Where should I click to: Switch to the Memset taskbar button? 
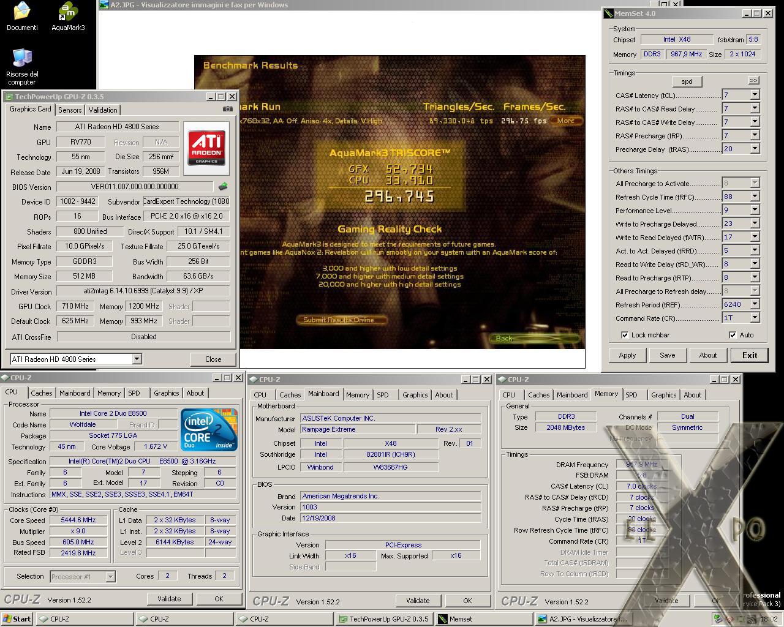[x=484, y=619]
